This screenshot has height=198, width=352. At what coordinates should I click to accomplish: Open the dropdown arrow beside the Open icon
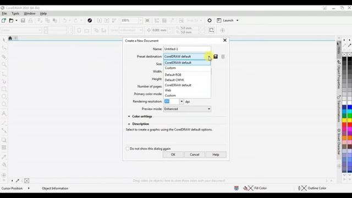(x=16, y=20)
